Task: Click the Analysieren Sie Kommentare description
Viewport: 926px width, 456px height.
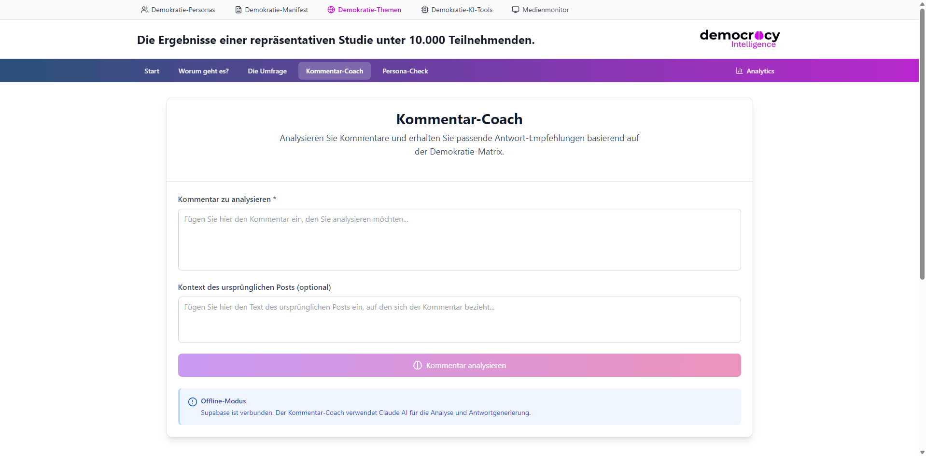Action: click(460, 144)
